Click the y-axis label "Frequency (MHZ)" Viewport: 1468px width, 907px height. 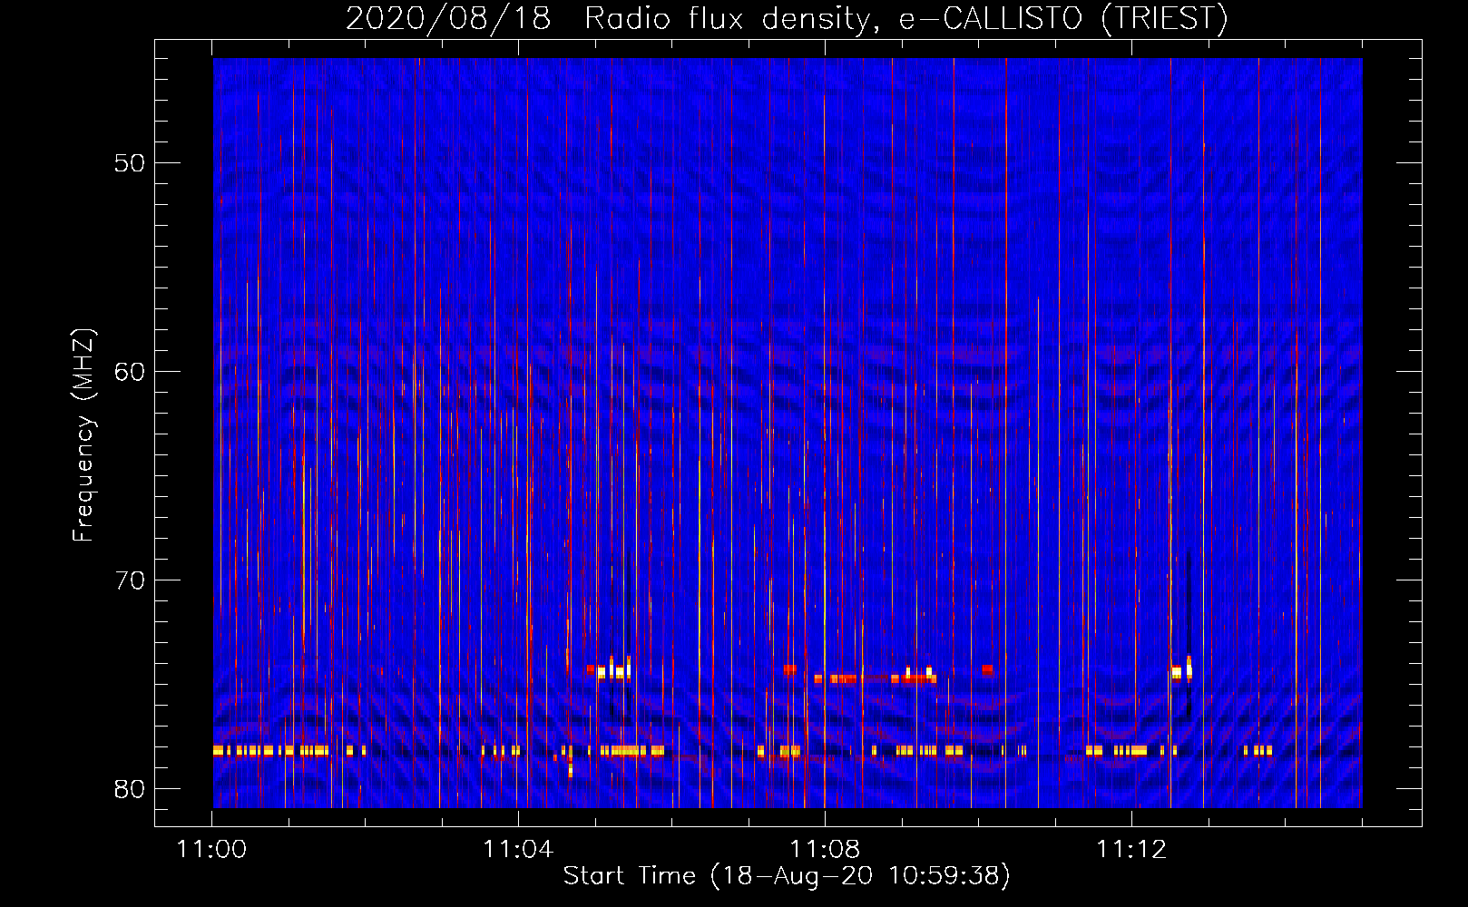pos(83,435)
